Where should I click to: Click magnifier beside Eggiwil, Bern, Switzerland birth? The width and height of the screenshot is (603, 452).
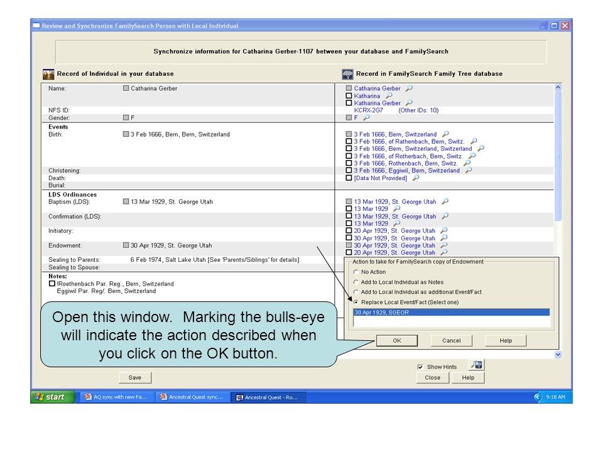[469, 170]
